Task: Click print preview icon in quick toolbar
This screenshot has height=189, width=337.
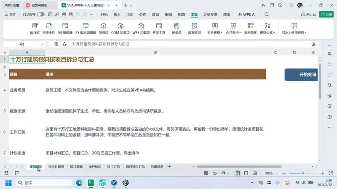Action: pos(71,14)
